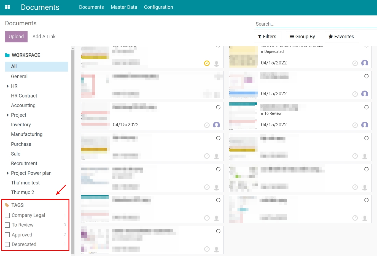The height and width of the screenshot is (256, 377).
Task: Click the orange TAGS label icon
Action: click(6, 205)
